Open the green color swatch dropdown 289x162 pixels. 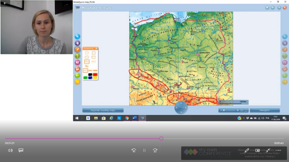pyautogui.click(x=86, y=78)
